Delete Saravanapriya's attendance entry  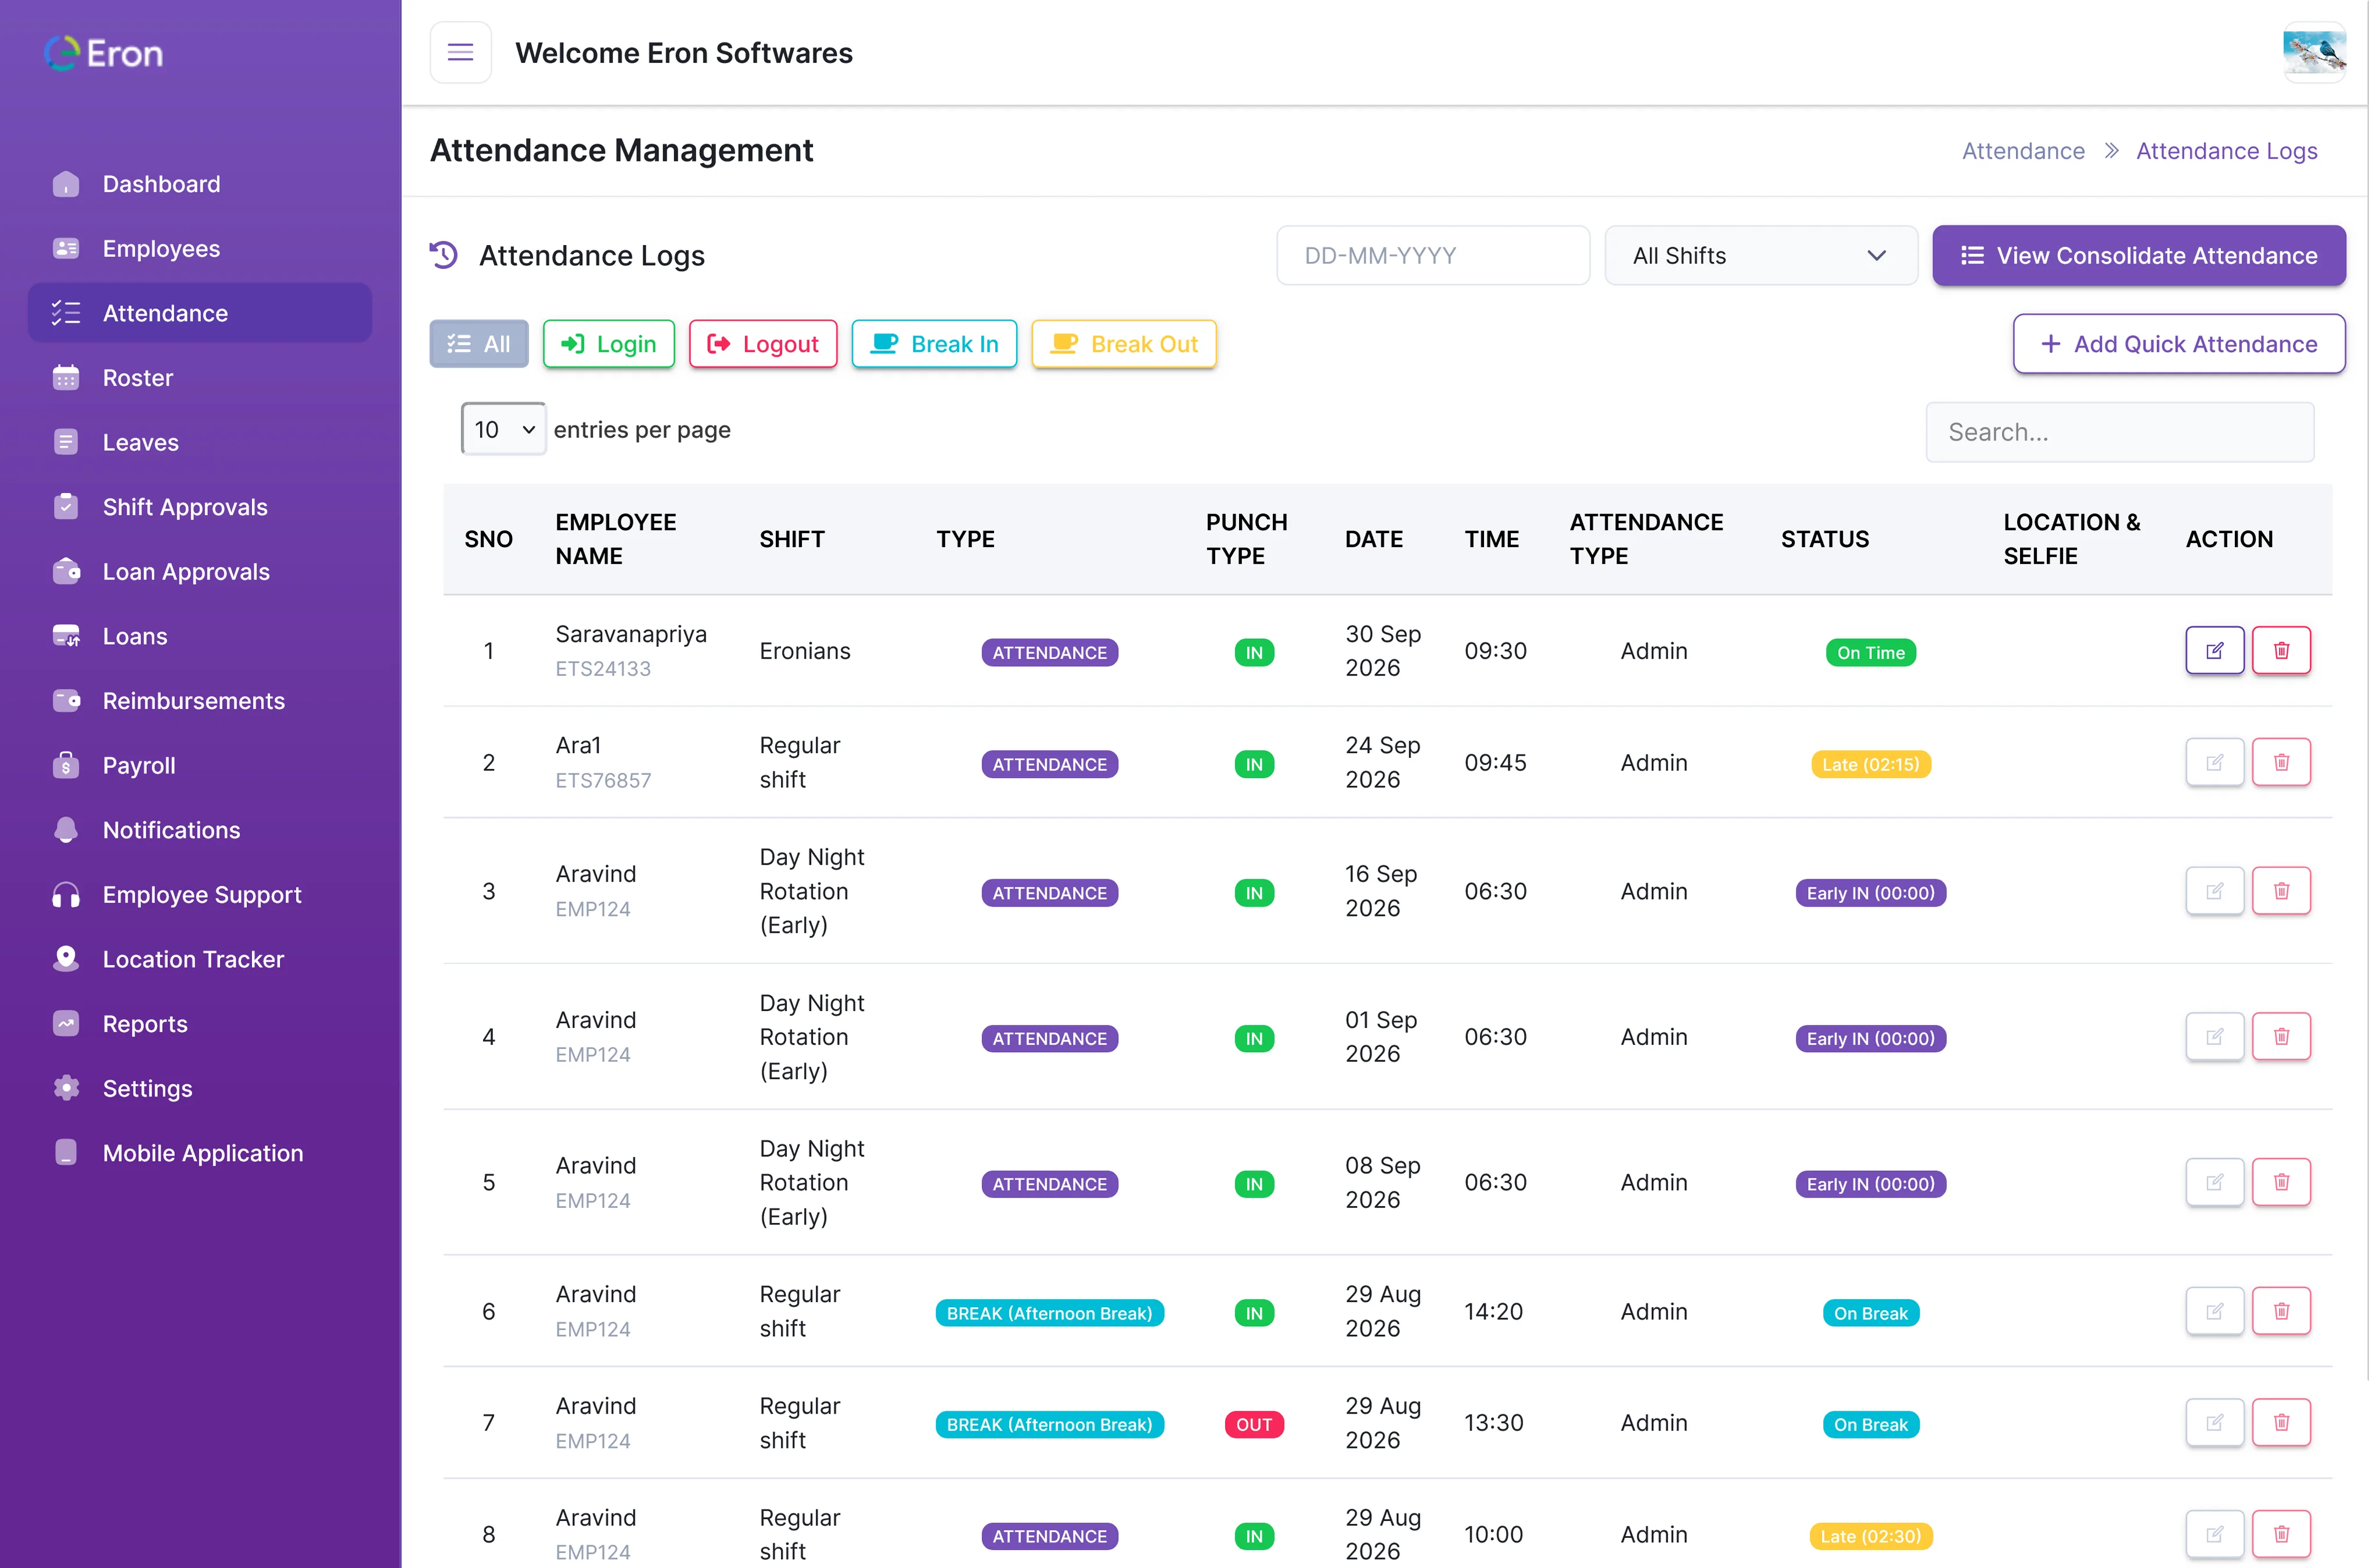2281,651
